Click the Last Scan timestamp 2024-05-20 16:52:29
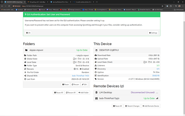The width and height of the screenshot is (185, 116). pos(80,79)
